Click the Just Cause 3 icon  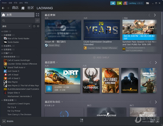tap(5, 71)
